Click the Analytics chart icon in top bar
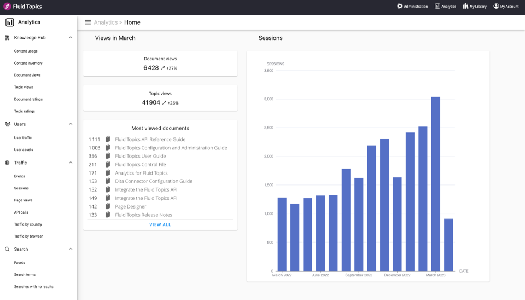The image size is (525, 300). coord(437,6)
